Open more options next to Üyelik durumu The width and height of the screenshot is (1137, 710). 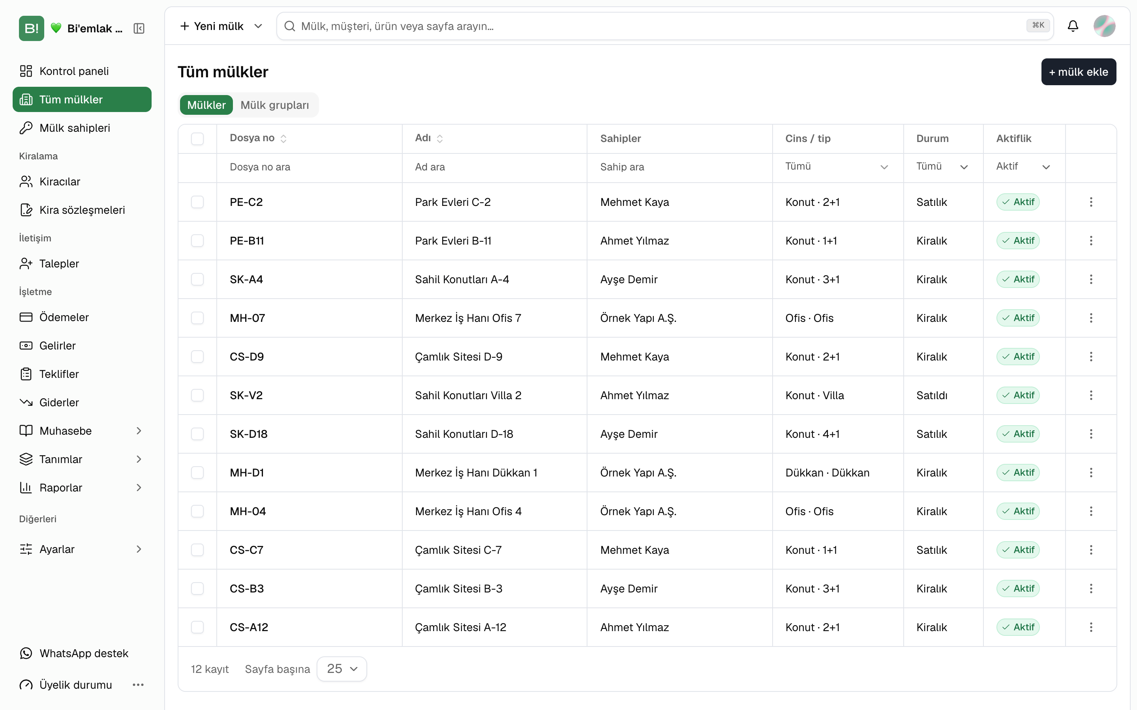pyautogui.click(x=138, y=685)
